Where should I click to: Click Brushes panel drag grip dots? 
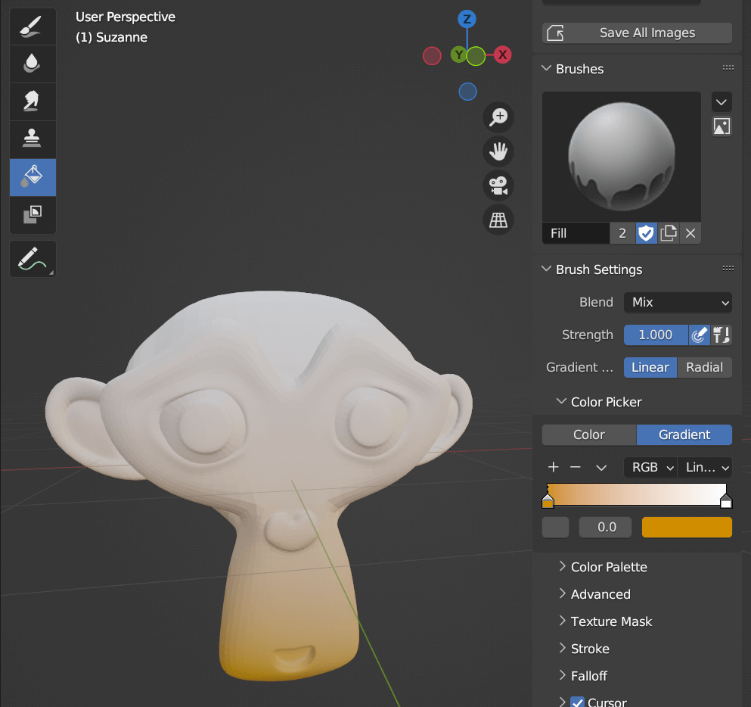click(728, 68)
